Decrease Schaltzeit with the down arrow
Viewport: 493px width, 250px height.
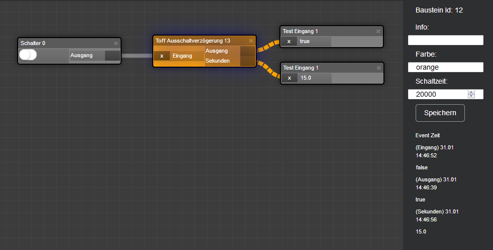(x=471, y=96)
